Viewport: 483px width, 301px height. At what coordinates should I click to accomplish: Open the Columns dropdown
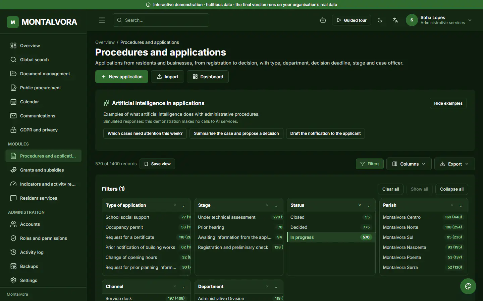[x=409, y=164]
